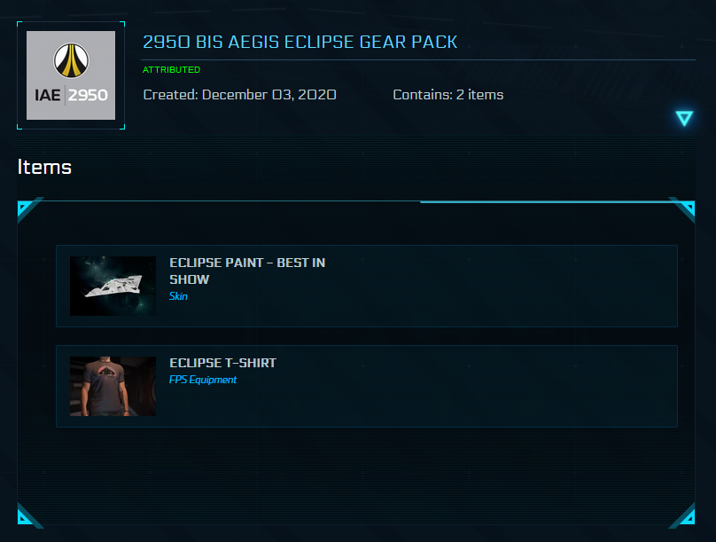The height and width of the screenshot is (542, 716).
Task: Open the FPS Equipment category link
Action: click(203, 379)
